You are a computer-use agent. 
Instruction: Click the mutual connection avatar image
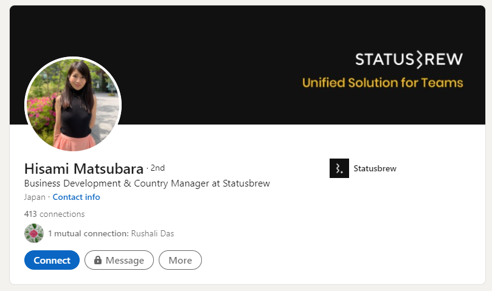click(x=34, y=233)
